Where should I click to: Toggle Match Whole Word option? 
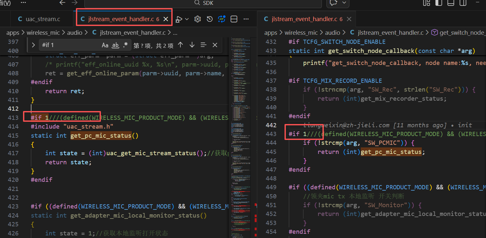click(115, 45)
